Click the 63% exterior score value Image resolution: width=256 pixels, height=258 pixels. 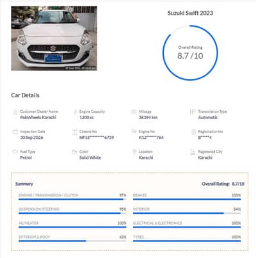123,237
